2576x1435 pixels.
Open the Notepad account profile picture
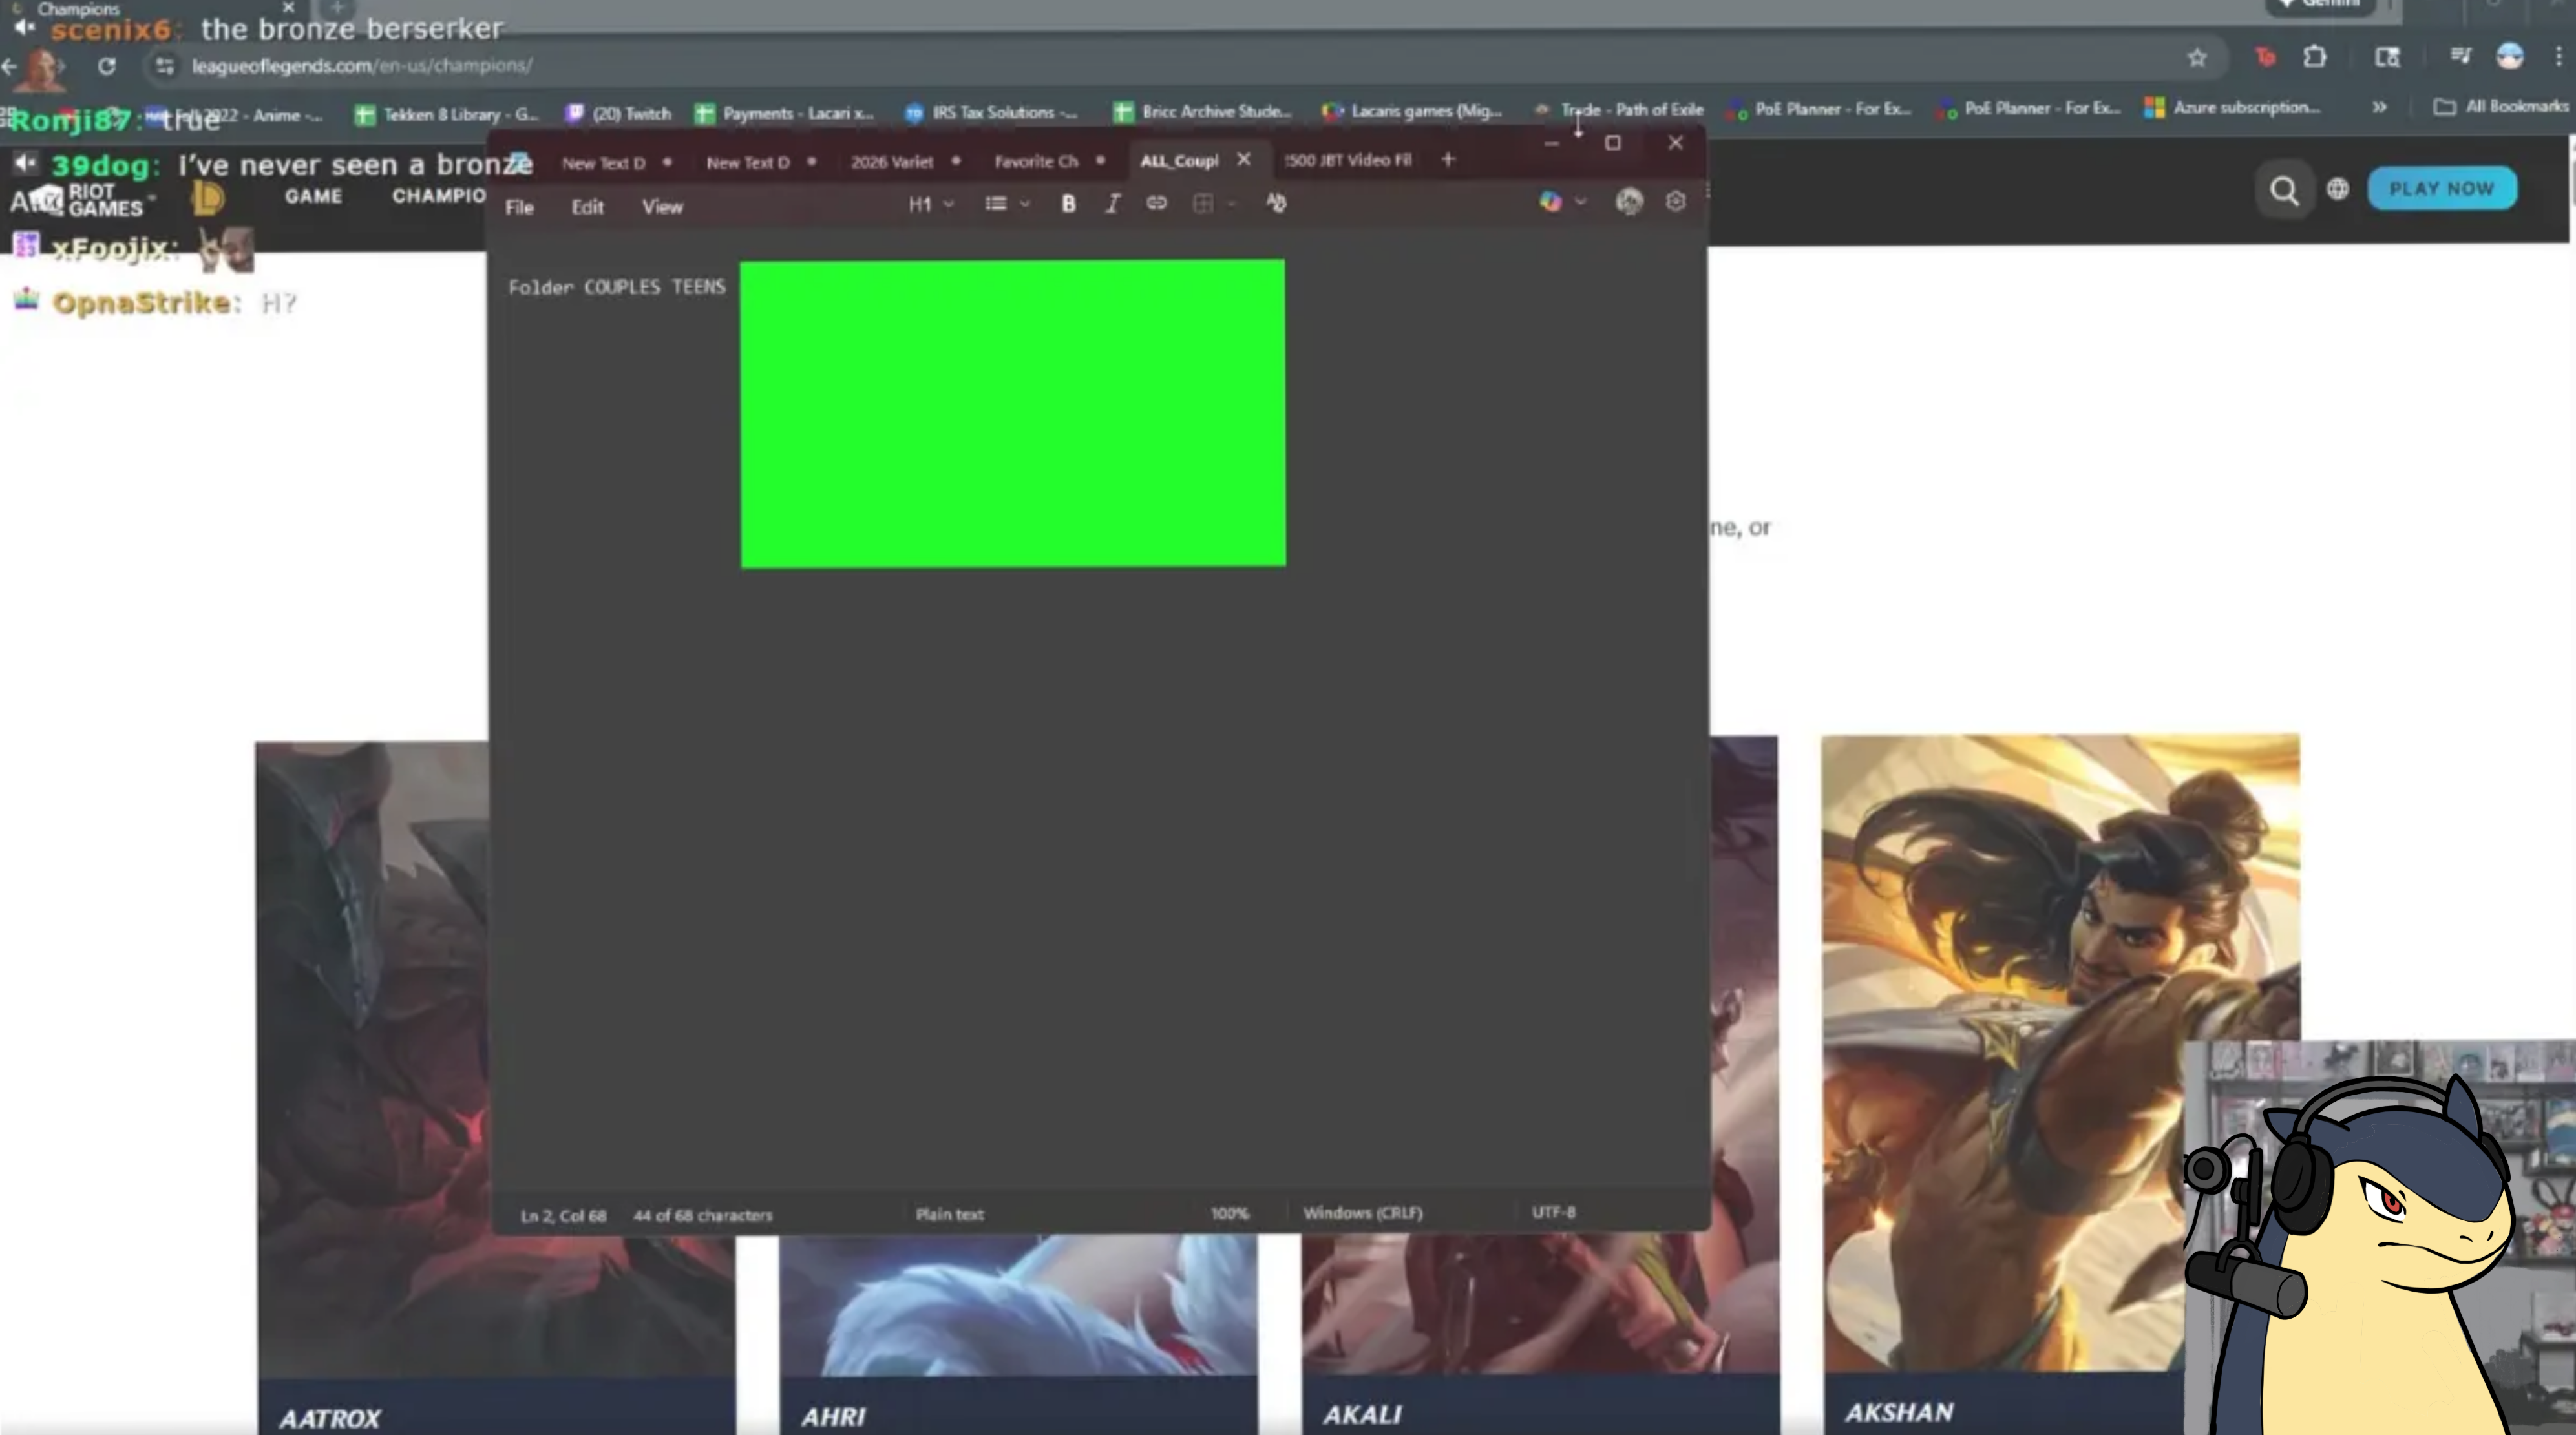point(1629,202)
